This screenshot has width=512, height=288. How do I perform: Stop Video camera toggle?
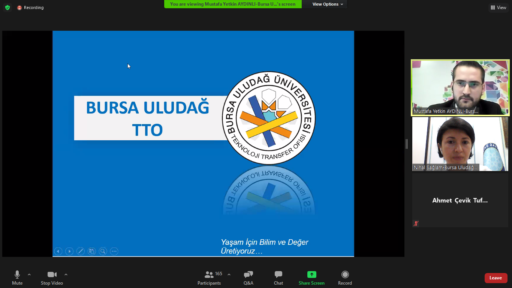(x=52, y=278)
